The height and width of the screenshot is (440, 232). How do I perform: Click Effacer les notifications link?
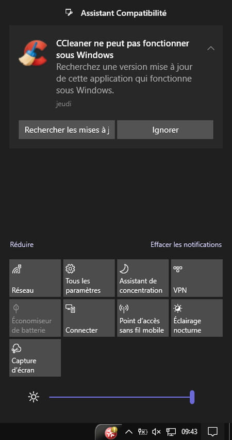click(186, 244)
